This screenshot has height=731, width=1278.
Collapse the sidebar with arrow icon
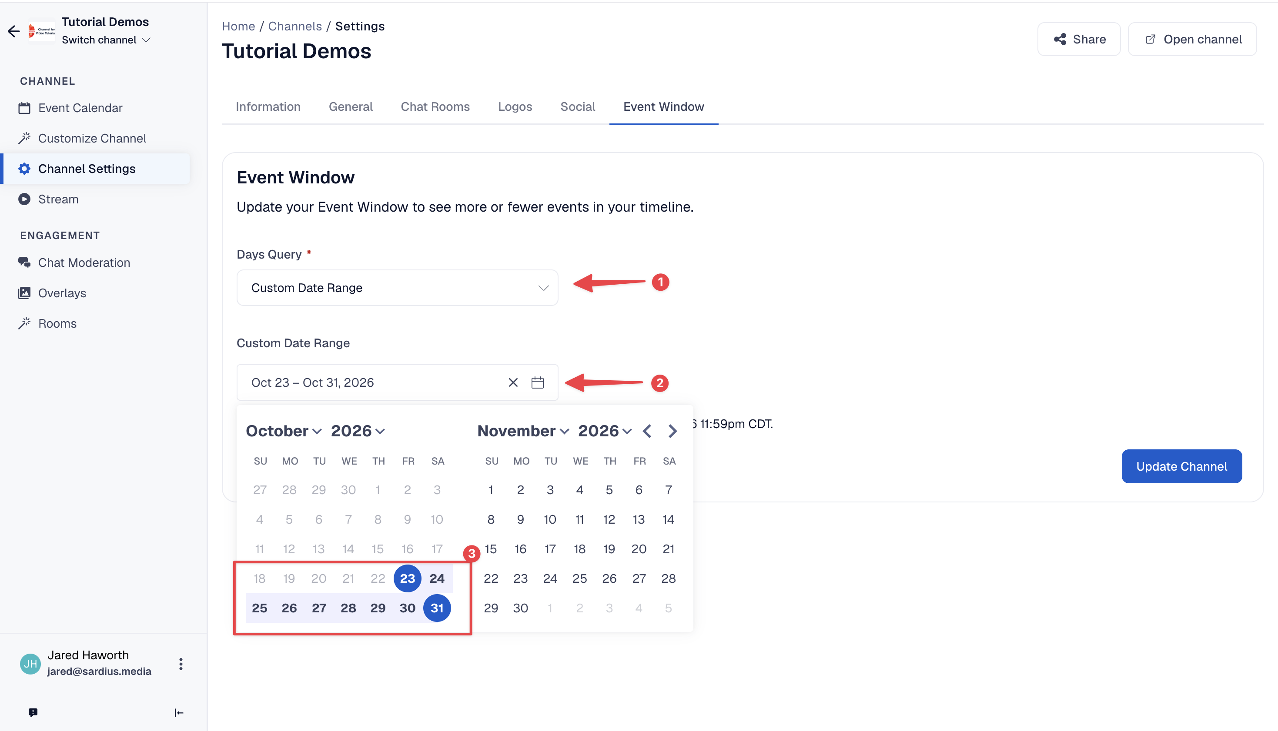[178, 712]
